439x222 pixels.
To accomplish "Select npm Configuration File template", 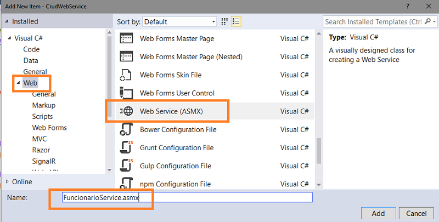I will point(215,184).
